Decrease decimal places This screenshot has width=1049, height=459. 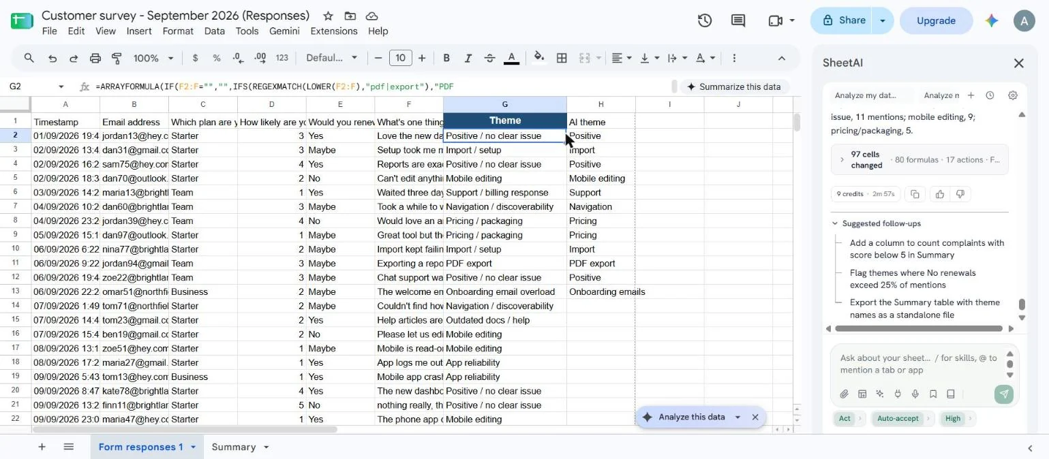click(x=238, y=58)
